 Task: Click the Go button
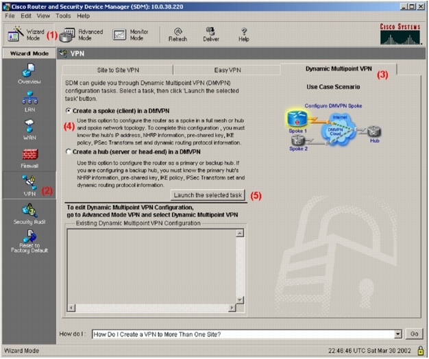coord(414,334)
